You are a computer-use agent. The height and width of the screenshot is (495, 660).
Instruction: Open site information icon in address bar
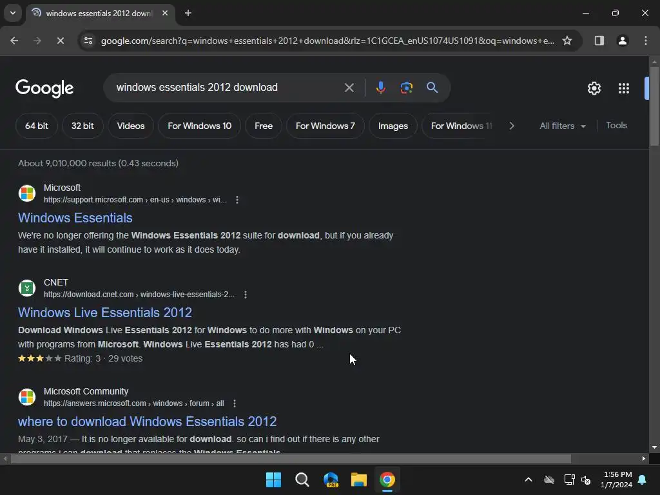88,41
